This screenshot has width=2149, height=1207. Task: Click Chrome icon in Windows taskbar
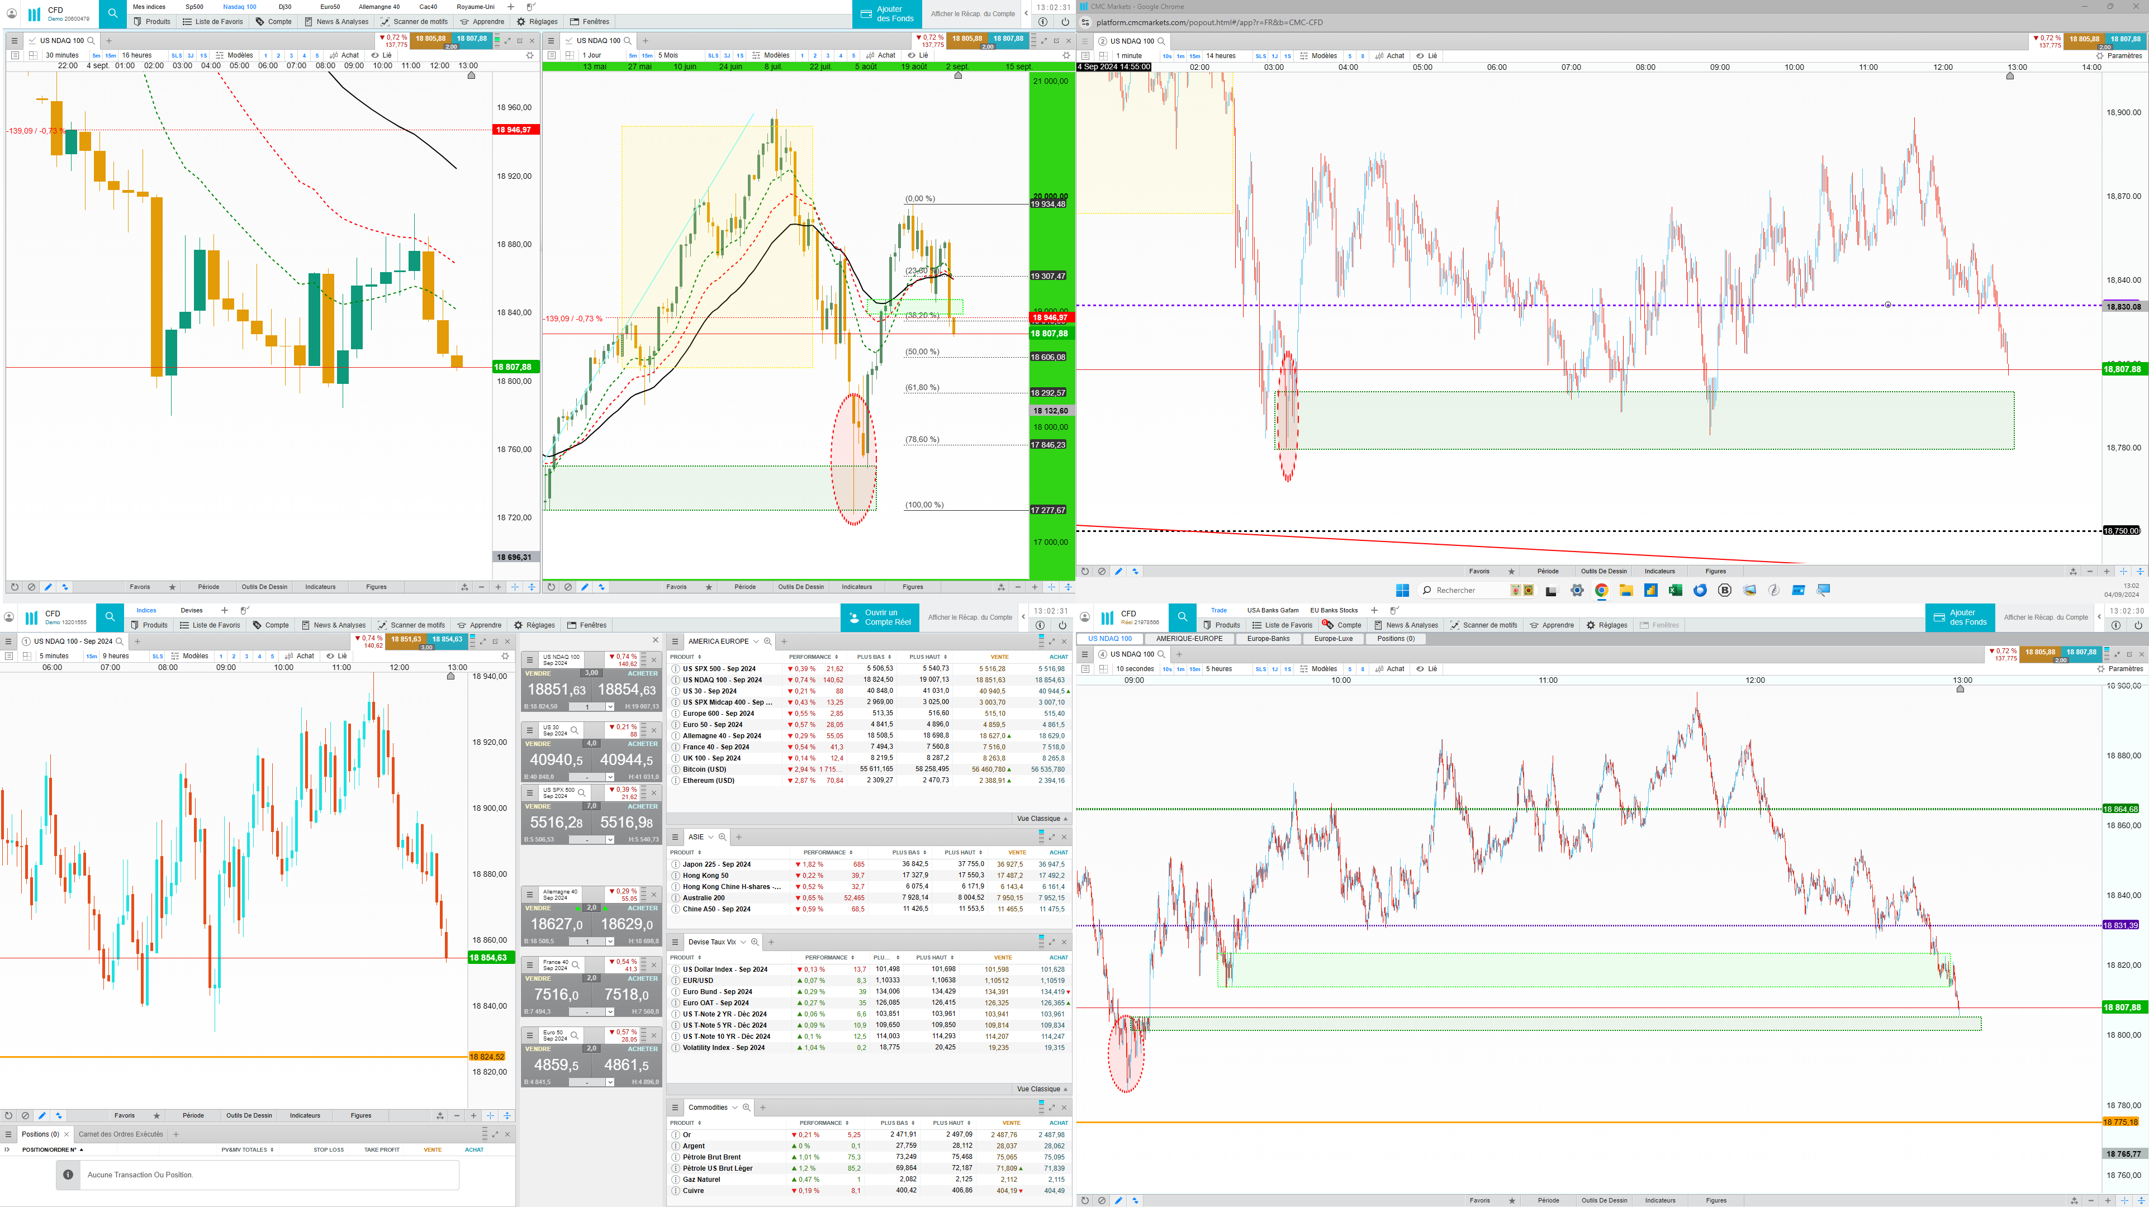coord(1601,590)
